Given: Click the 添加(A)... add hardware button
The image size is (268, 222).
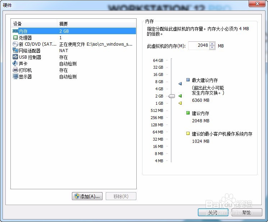Looking at the screenshot, I should [87, 196].
